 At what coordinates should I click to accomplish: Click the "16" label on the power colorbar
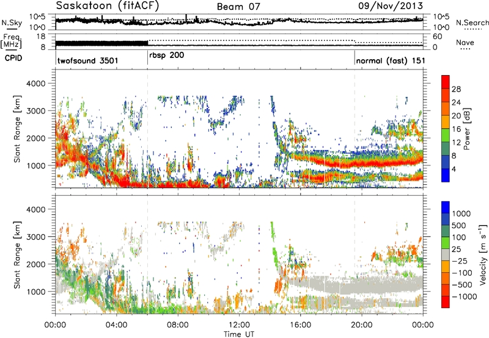pyautogui.click(x=456, y=129)
